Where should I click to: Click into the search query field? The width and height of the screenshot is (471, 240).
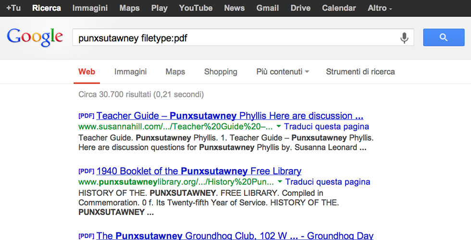pyautogui.click(x=235, y=38)
